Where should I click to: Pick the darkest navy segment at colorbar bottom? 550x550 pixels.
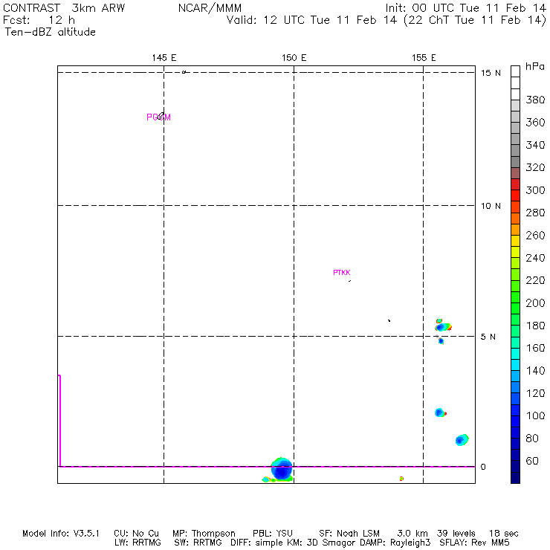click(x=515, y=478)
